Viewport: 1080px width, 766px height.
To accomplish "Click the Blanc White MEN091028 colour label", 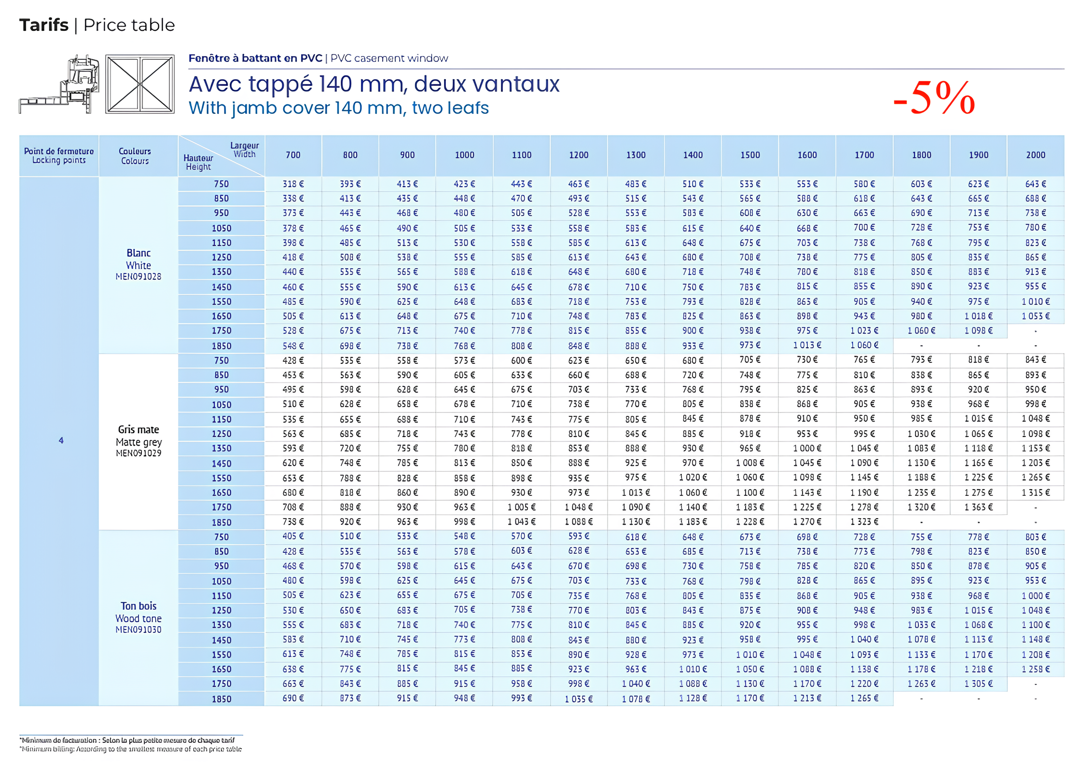I will coord(138,265).
